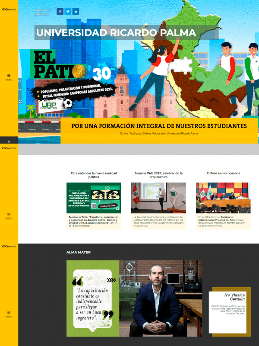Click the El Comercio logo beside the ALMA MATER heading
The width and height of the screenshot is (259, 346).
click(x=9, y=246)
